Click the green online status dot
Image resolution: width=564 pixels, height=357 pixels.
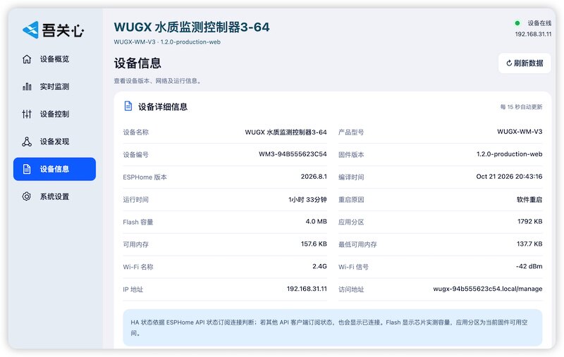click(x=517, y=23)
